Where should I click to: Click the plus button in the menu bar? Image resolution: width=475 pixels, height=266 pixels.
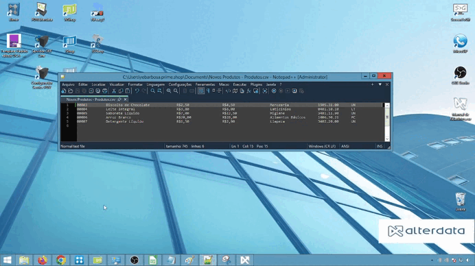(x=372, y=84)
